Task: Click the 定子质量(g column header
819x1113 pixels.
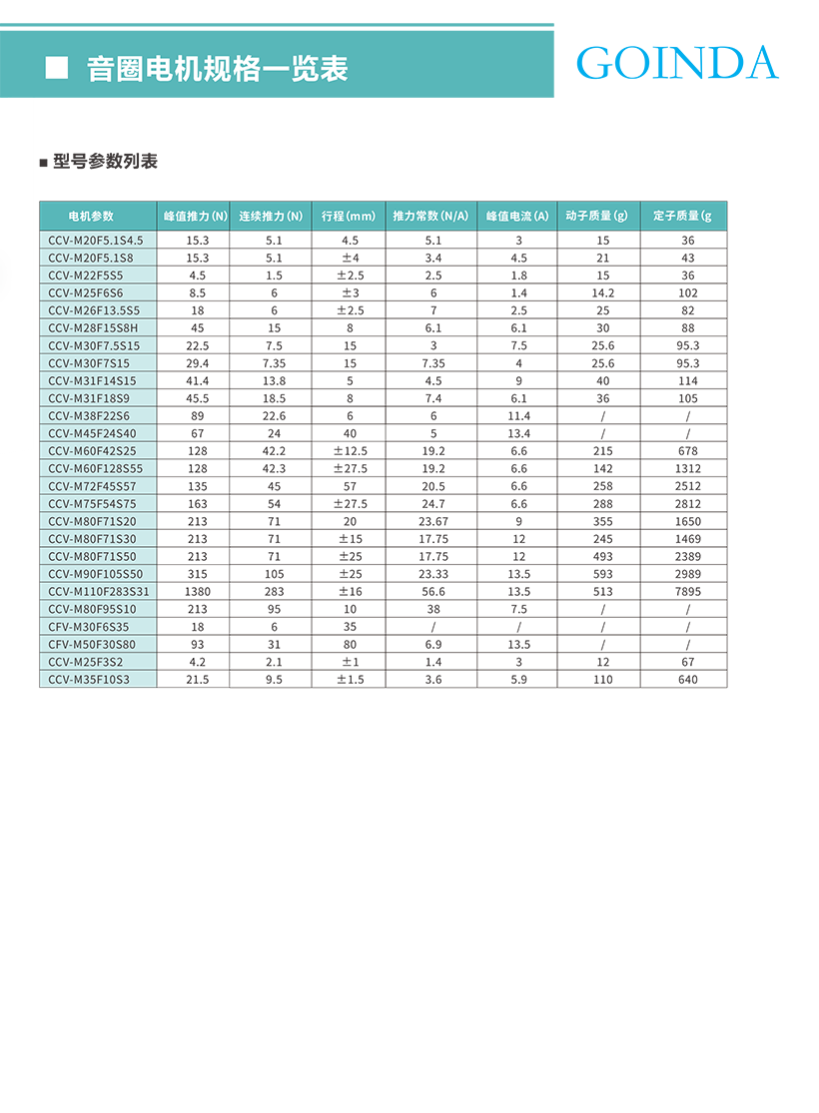Action: pyautogui.click(x=682, y=216)
